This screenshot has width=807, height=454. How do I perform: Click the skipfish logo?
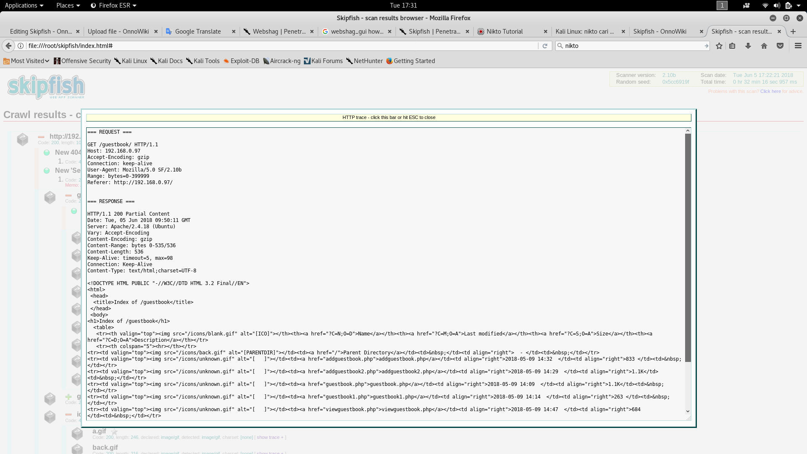[x=46, y=87]
